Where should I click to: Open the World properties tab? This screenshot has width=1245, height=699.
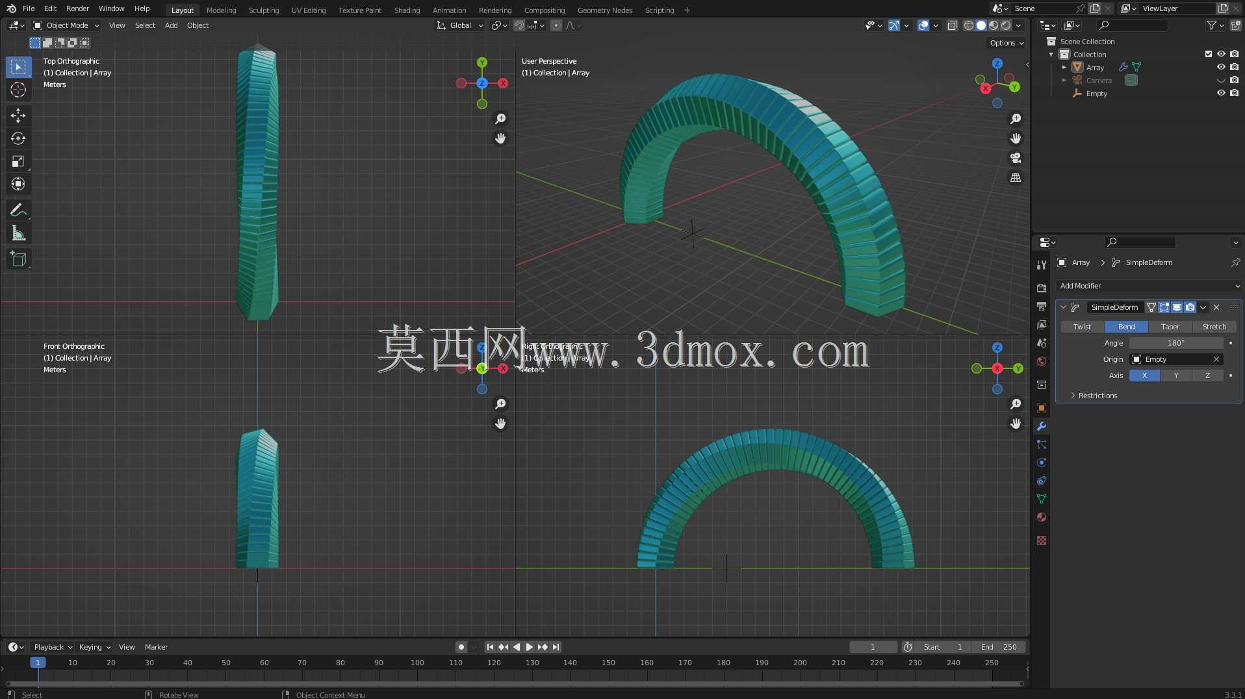(x=1042, y=361)
